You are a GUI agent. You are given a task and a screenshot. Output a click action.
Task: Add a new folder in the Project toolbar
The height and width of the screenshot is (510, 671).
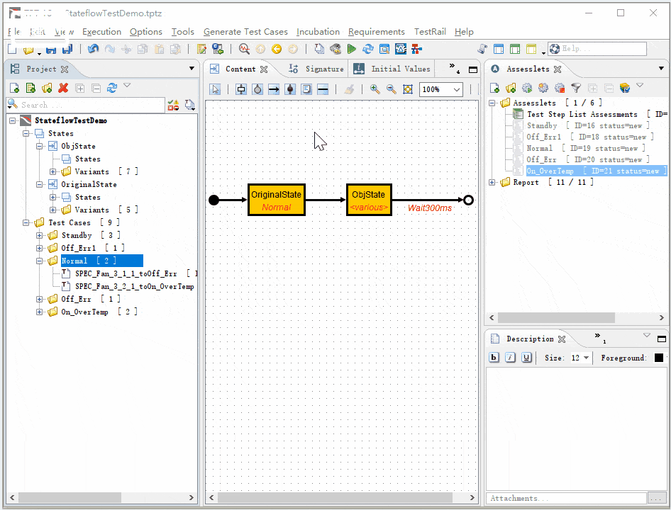[47, 88]
